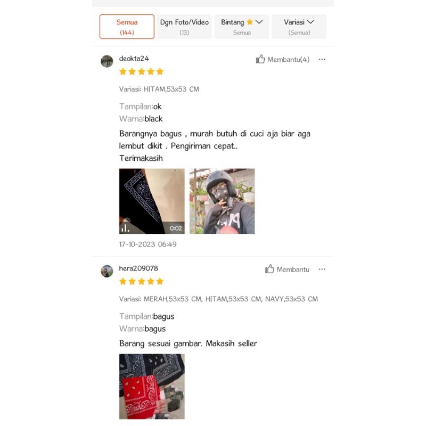Screen dimensions: 426x426
Task: Click thumbs-up icon on deokta24's review
Action: tap(260, 59)
